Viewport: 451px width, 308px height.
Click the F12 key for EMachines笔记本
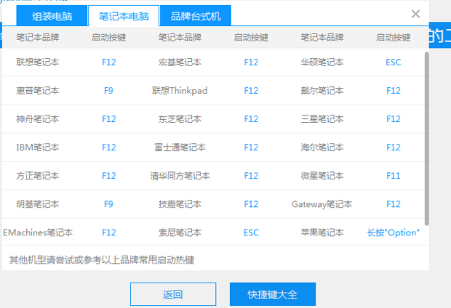(x=108, y=232)
